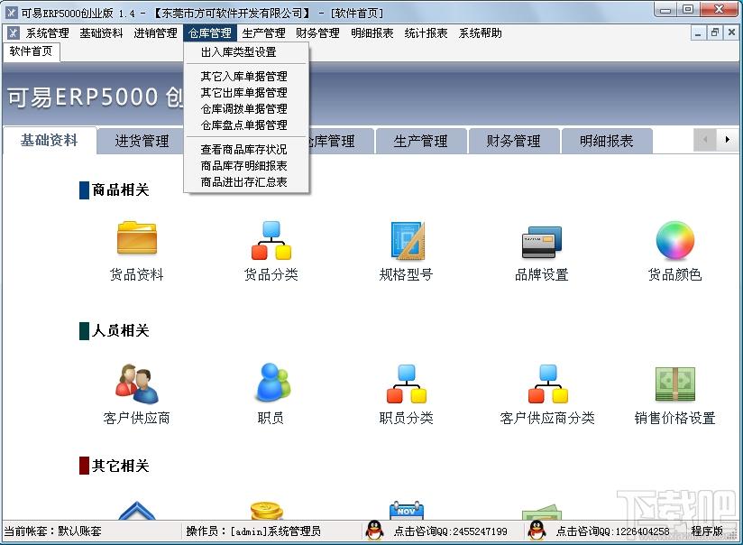This screenshot has height=545, width=743.
Task: Open the 货品分类 icon
Action: (x=271, y=240)
